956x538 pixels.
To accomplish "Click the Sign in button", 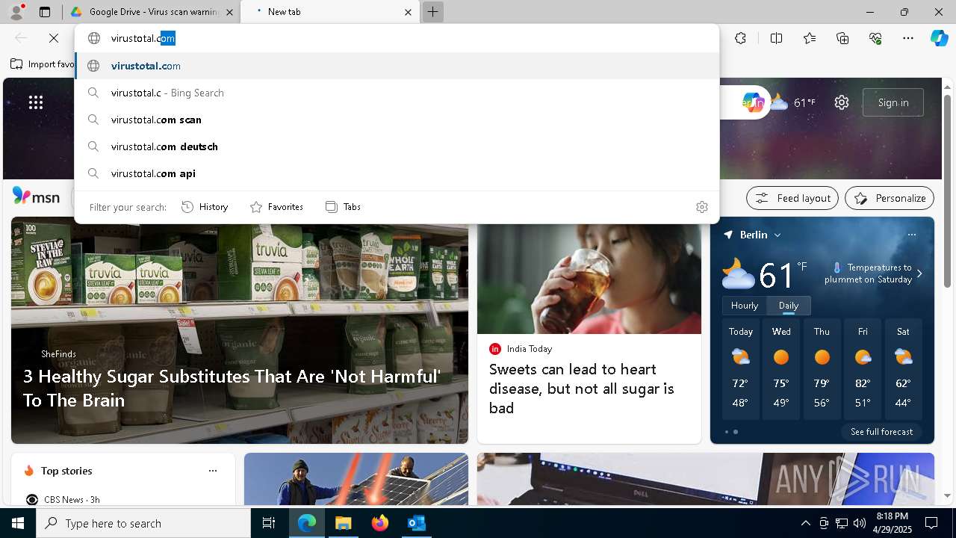I will (x=893, y=102).
